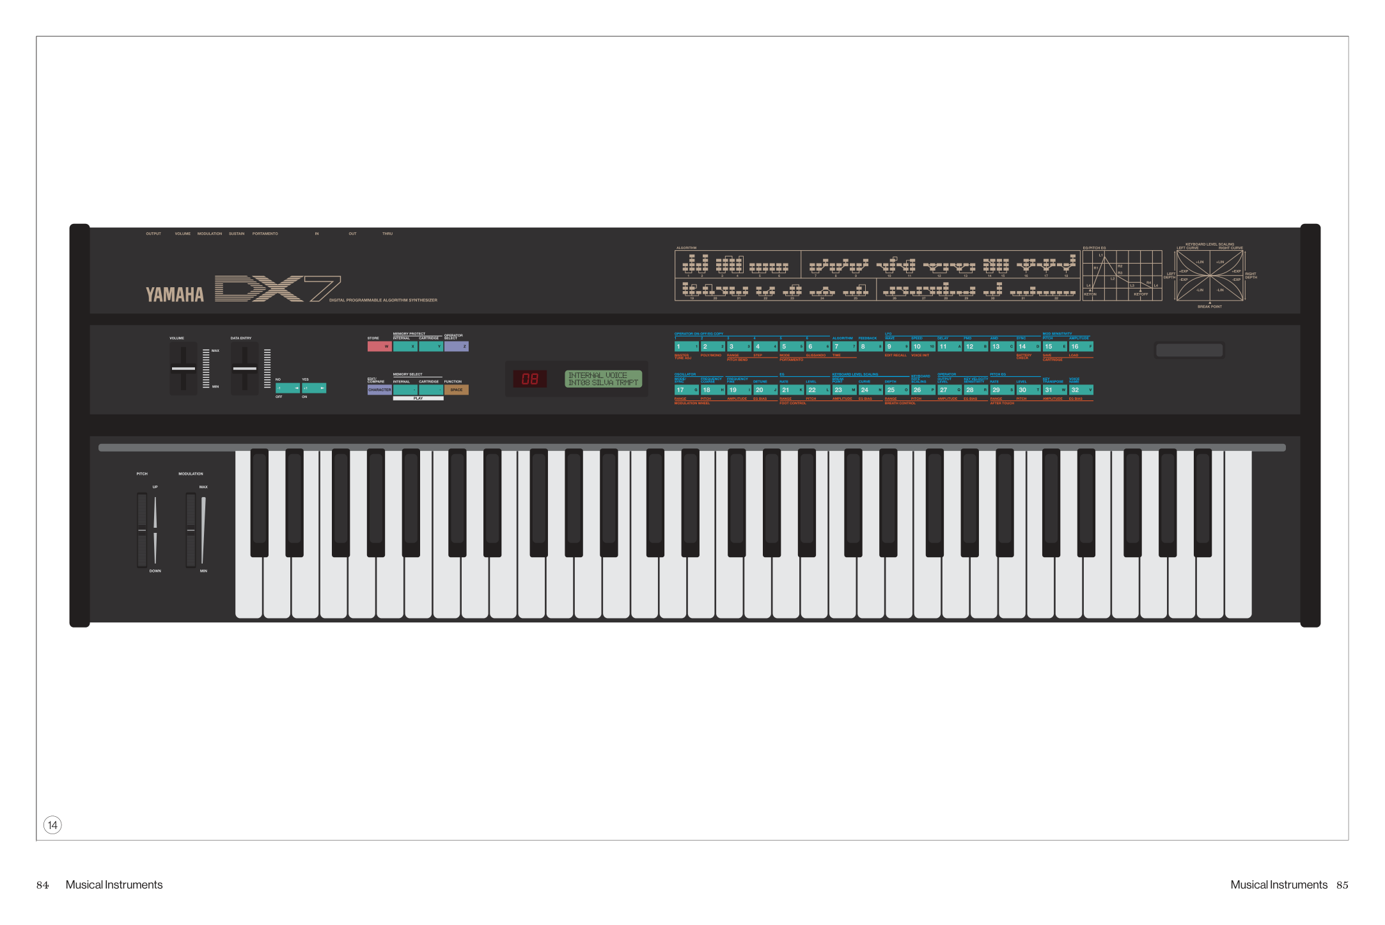Click the red STORE button
This screenshot has width=1385, height=925.
click(x=379, y=347)
